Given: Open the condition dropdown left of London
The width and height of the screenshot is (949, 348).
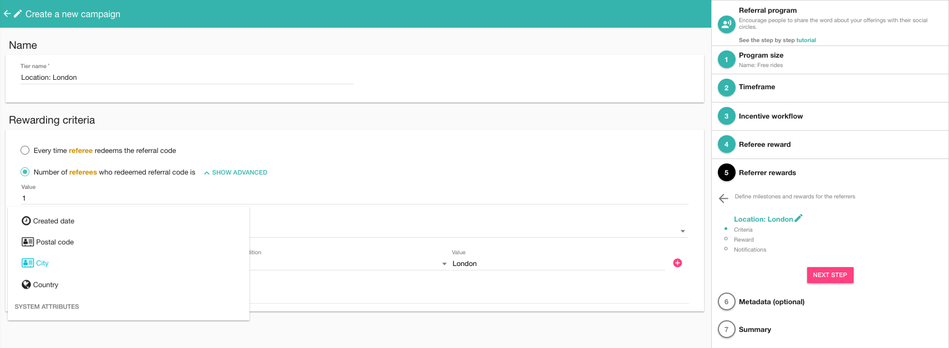Looking at the screenshot, I should click(x=444, y=264).
